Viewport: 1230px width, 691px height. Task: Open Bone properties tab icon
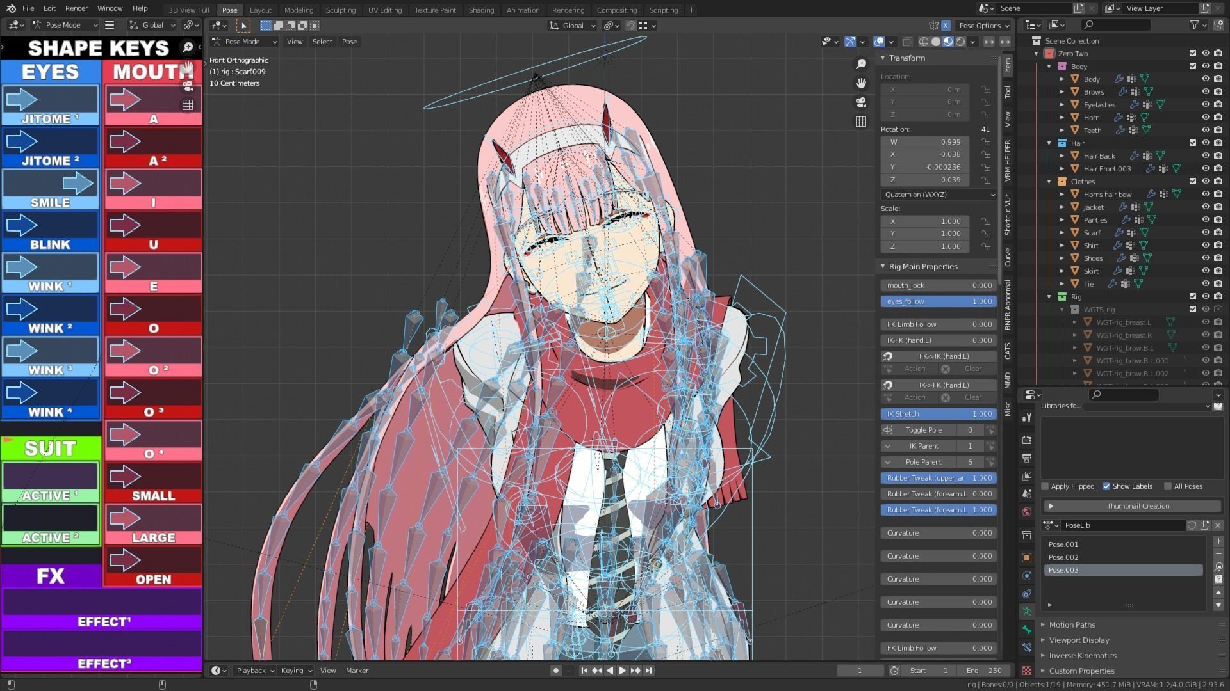1027,630
